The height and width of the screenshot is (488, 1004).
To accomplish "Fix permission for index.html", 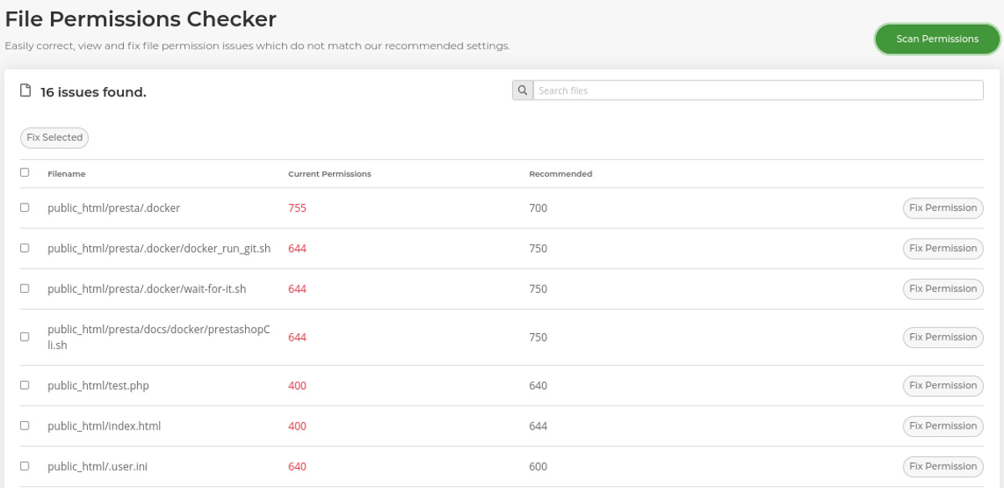I will (943, 426).
